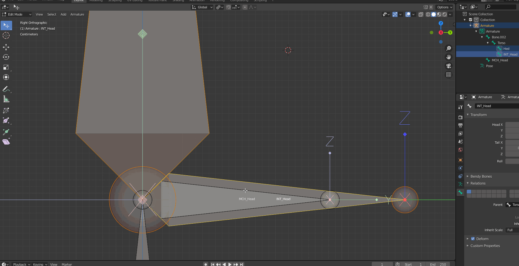Switch to the Modeling workspace tab
The image size is (519, 266).
[x=96, y=1]
